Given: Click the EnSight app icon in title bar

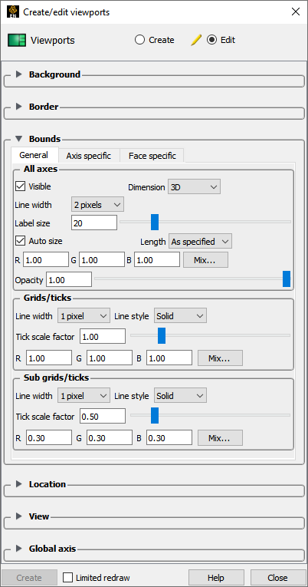Looking at the screenshot, I should click(x=12, y=12).
